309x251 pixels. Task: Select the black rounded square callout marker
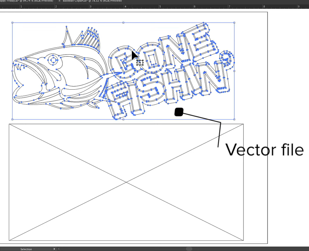point(178,112)
